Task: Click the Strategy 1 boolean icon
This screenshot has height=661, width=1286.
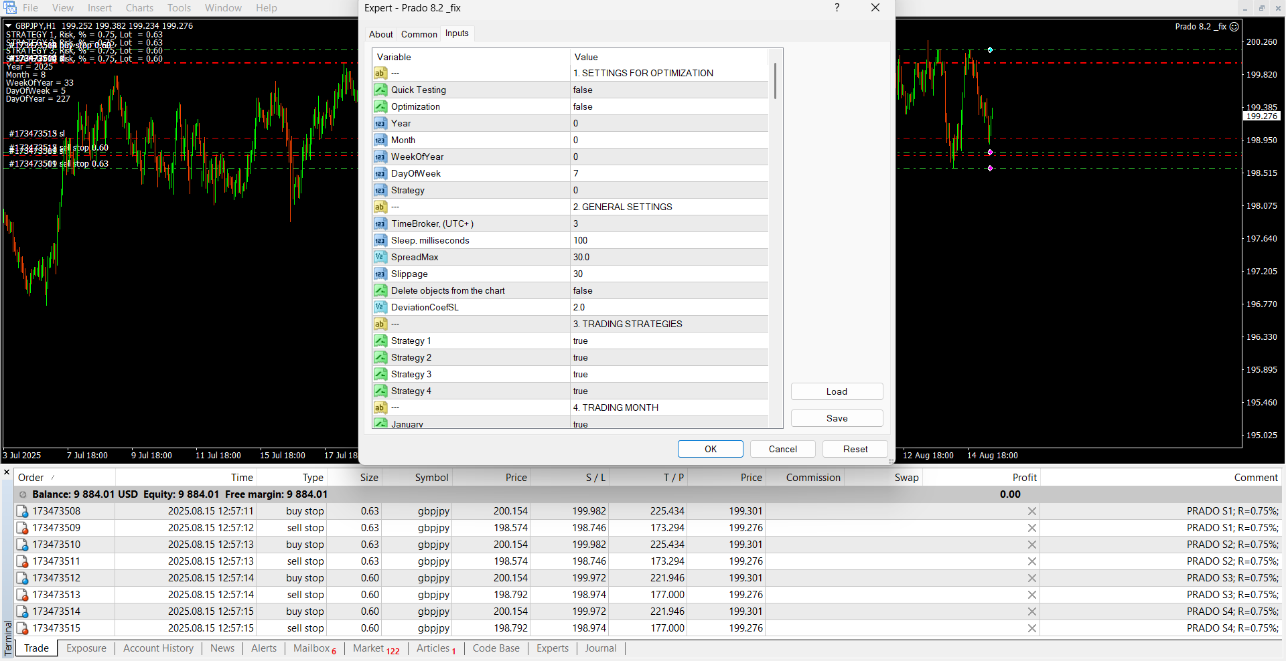Action: point(380,341)
